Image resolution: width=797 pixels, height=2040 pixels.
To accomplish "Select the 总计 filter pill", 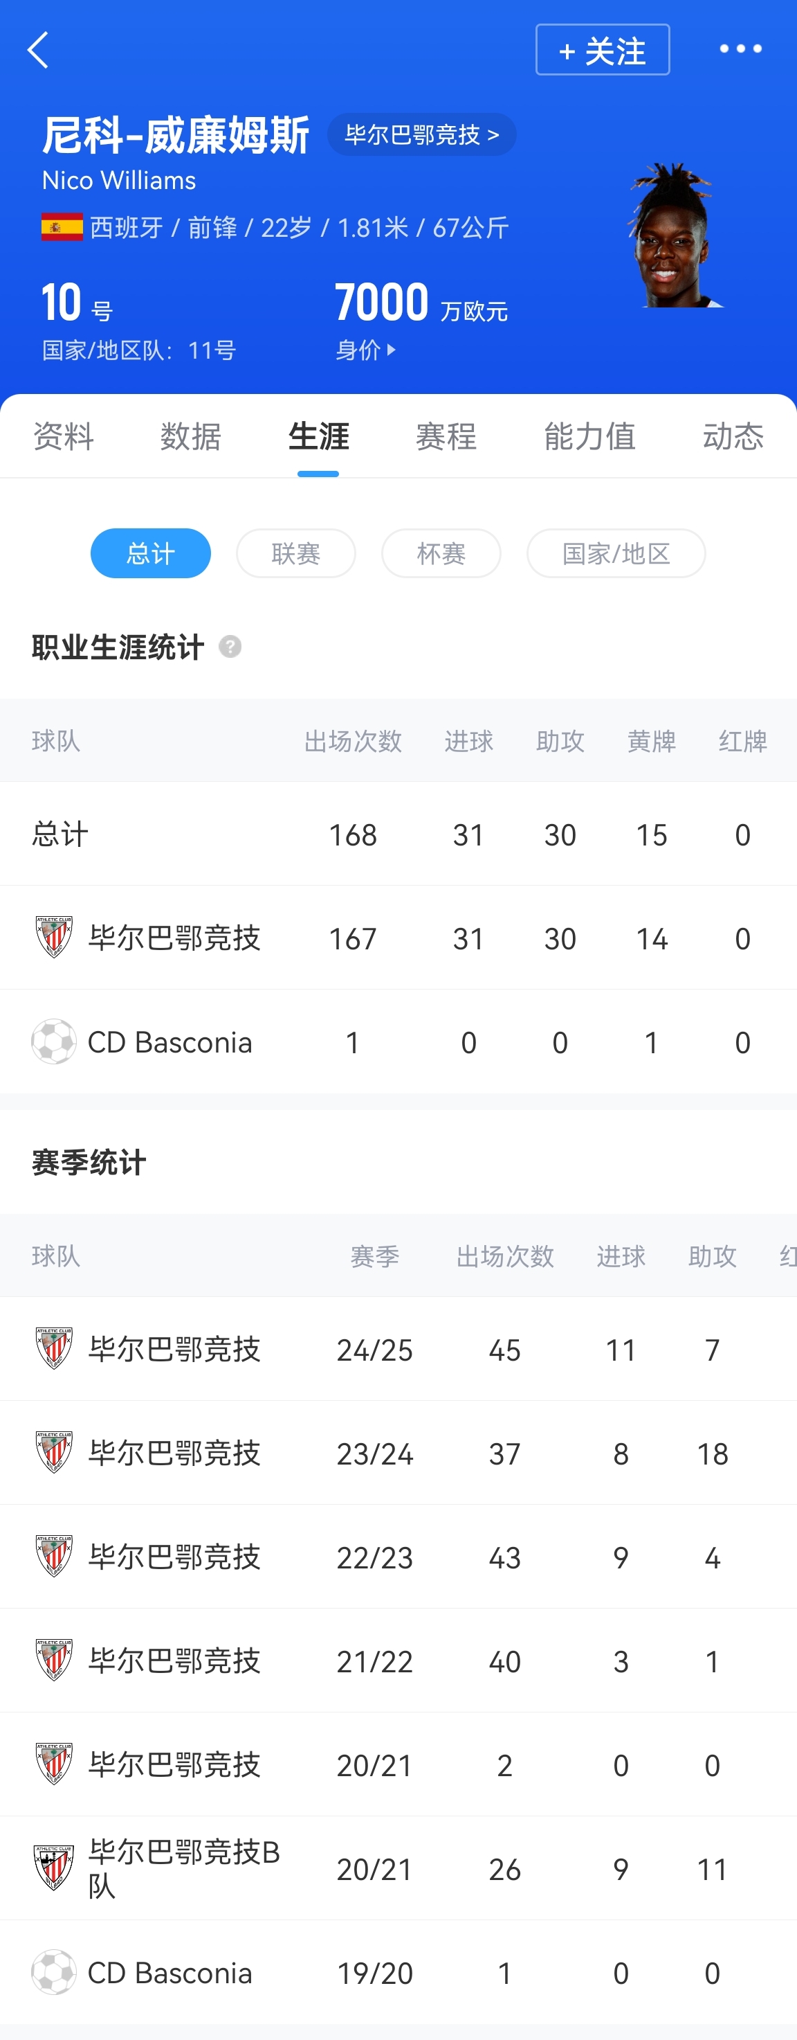I will point(150,553).
